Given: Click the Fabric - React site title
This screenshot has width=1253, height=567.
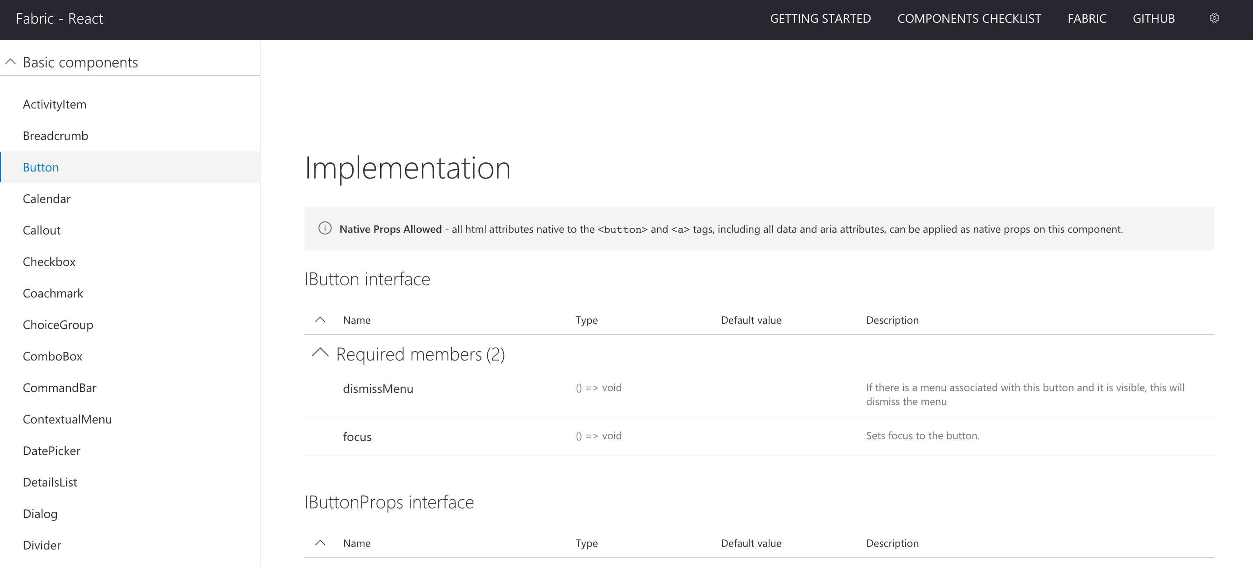Looking at the screenshot, I should tap(59, 18).
